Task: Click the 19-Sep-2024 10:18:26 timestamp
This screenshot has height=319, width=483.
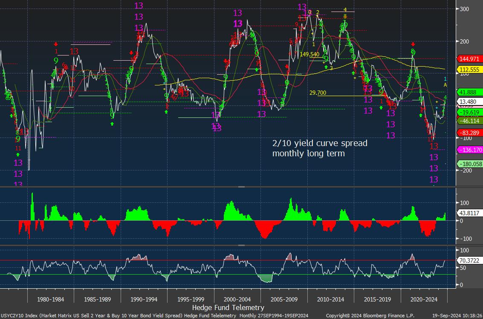Action: 457,316
